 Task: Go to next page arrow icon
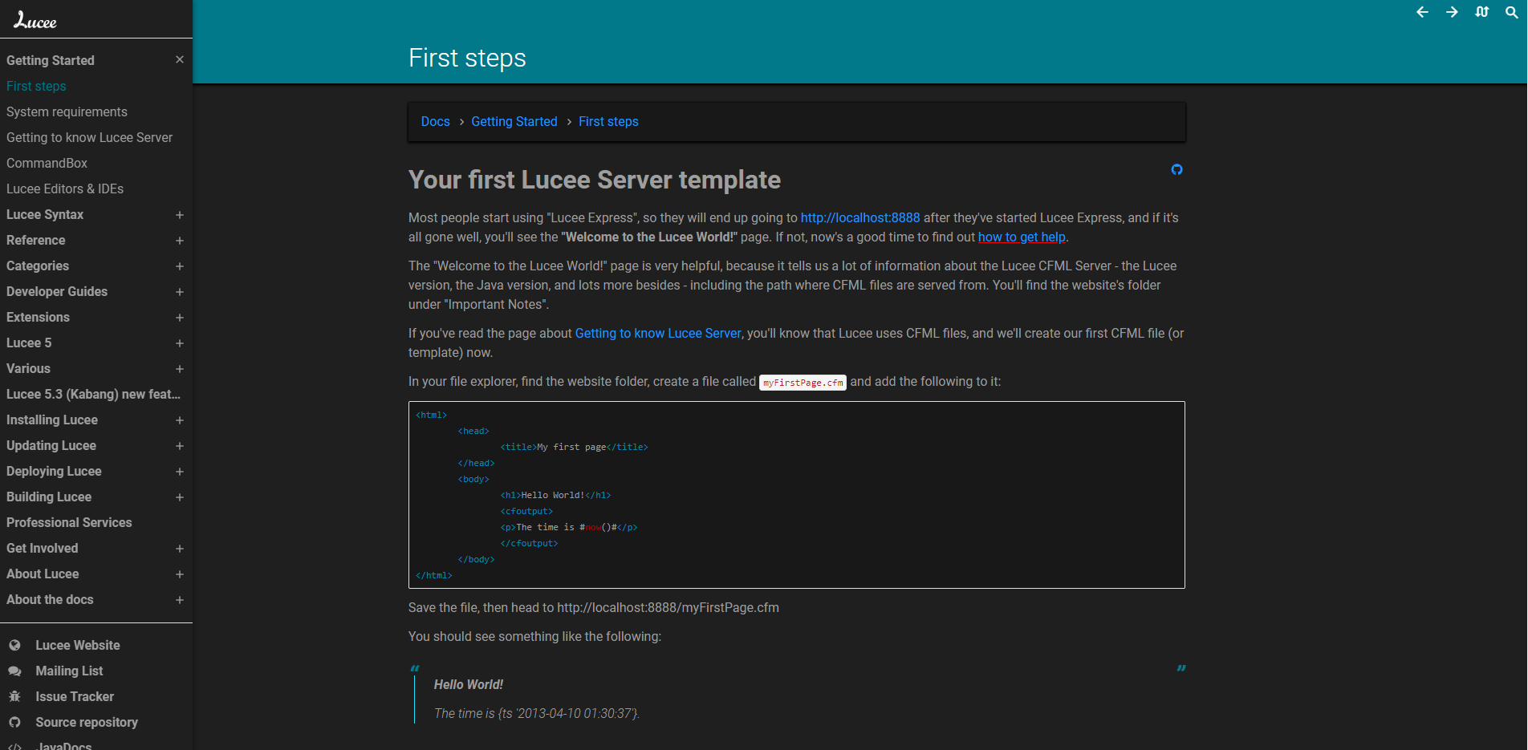pos(1452,12)
